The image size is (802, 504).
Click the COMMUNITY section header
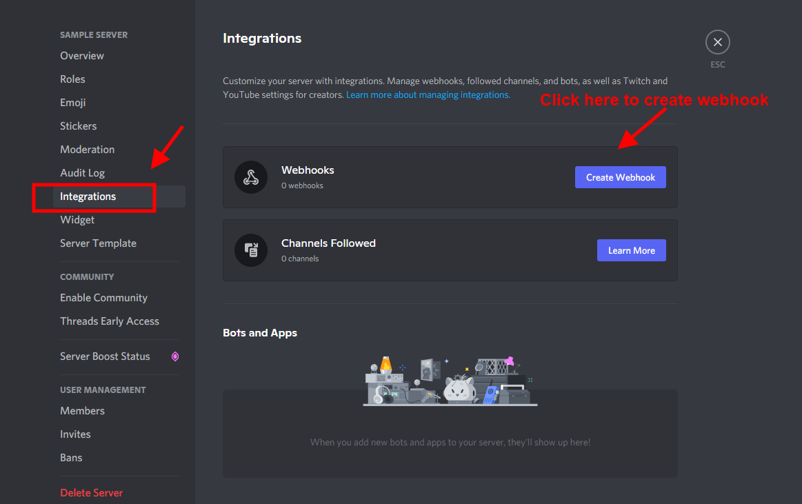[x=87, y=277]
